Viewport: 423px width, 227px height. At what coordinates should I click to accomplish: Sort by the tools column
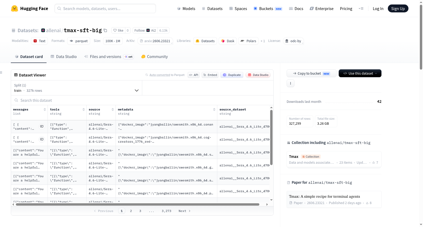tap(84, 109)
